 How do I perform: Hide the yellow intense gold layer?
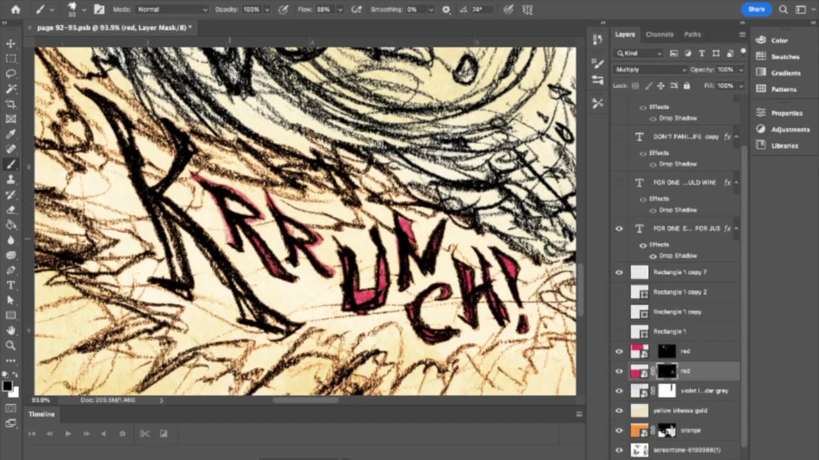[619, 411]
